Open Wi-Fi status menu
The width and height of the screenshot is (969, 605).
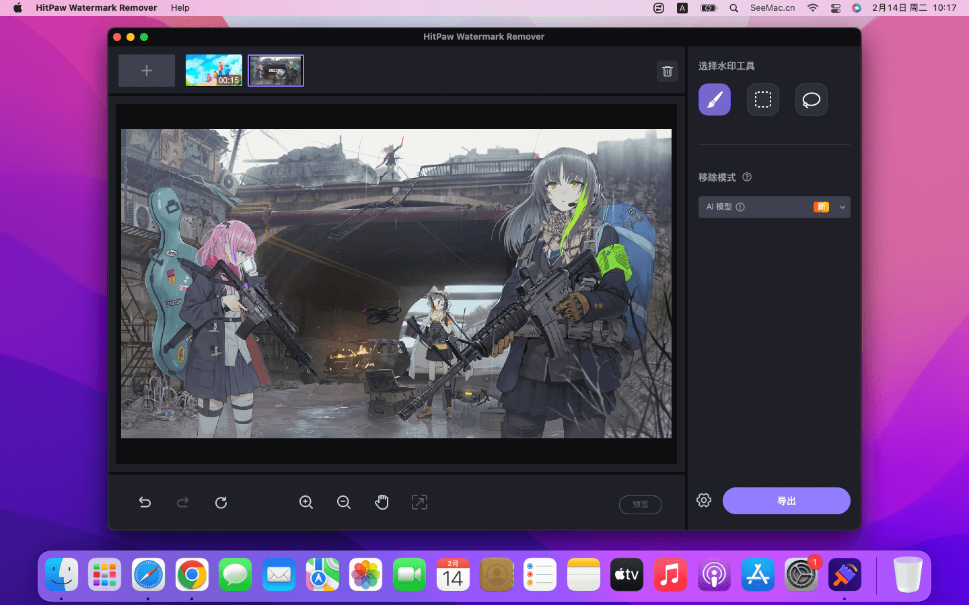813,8
